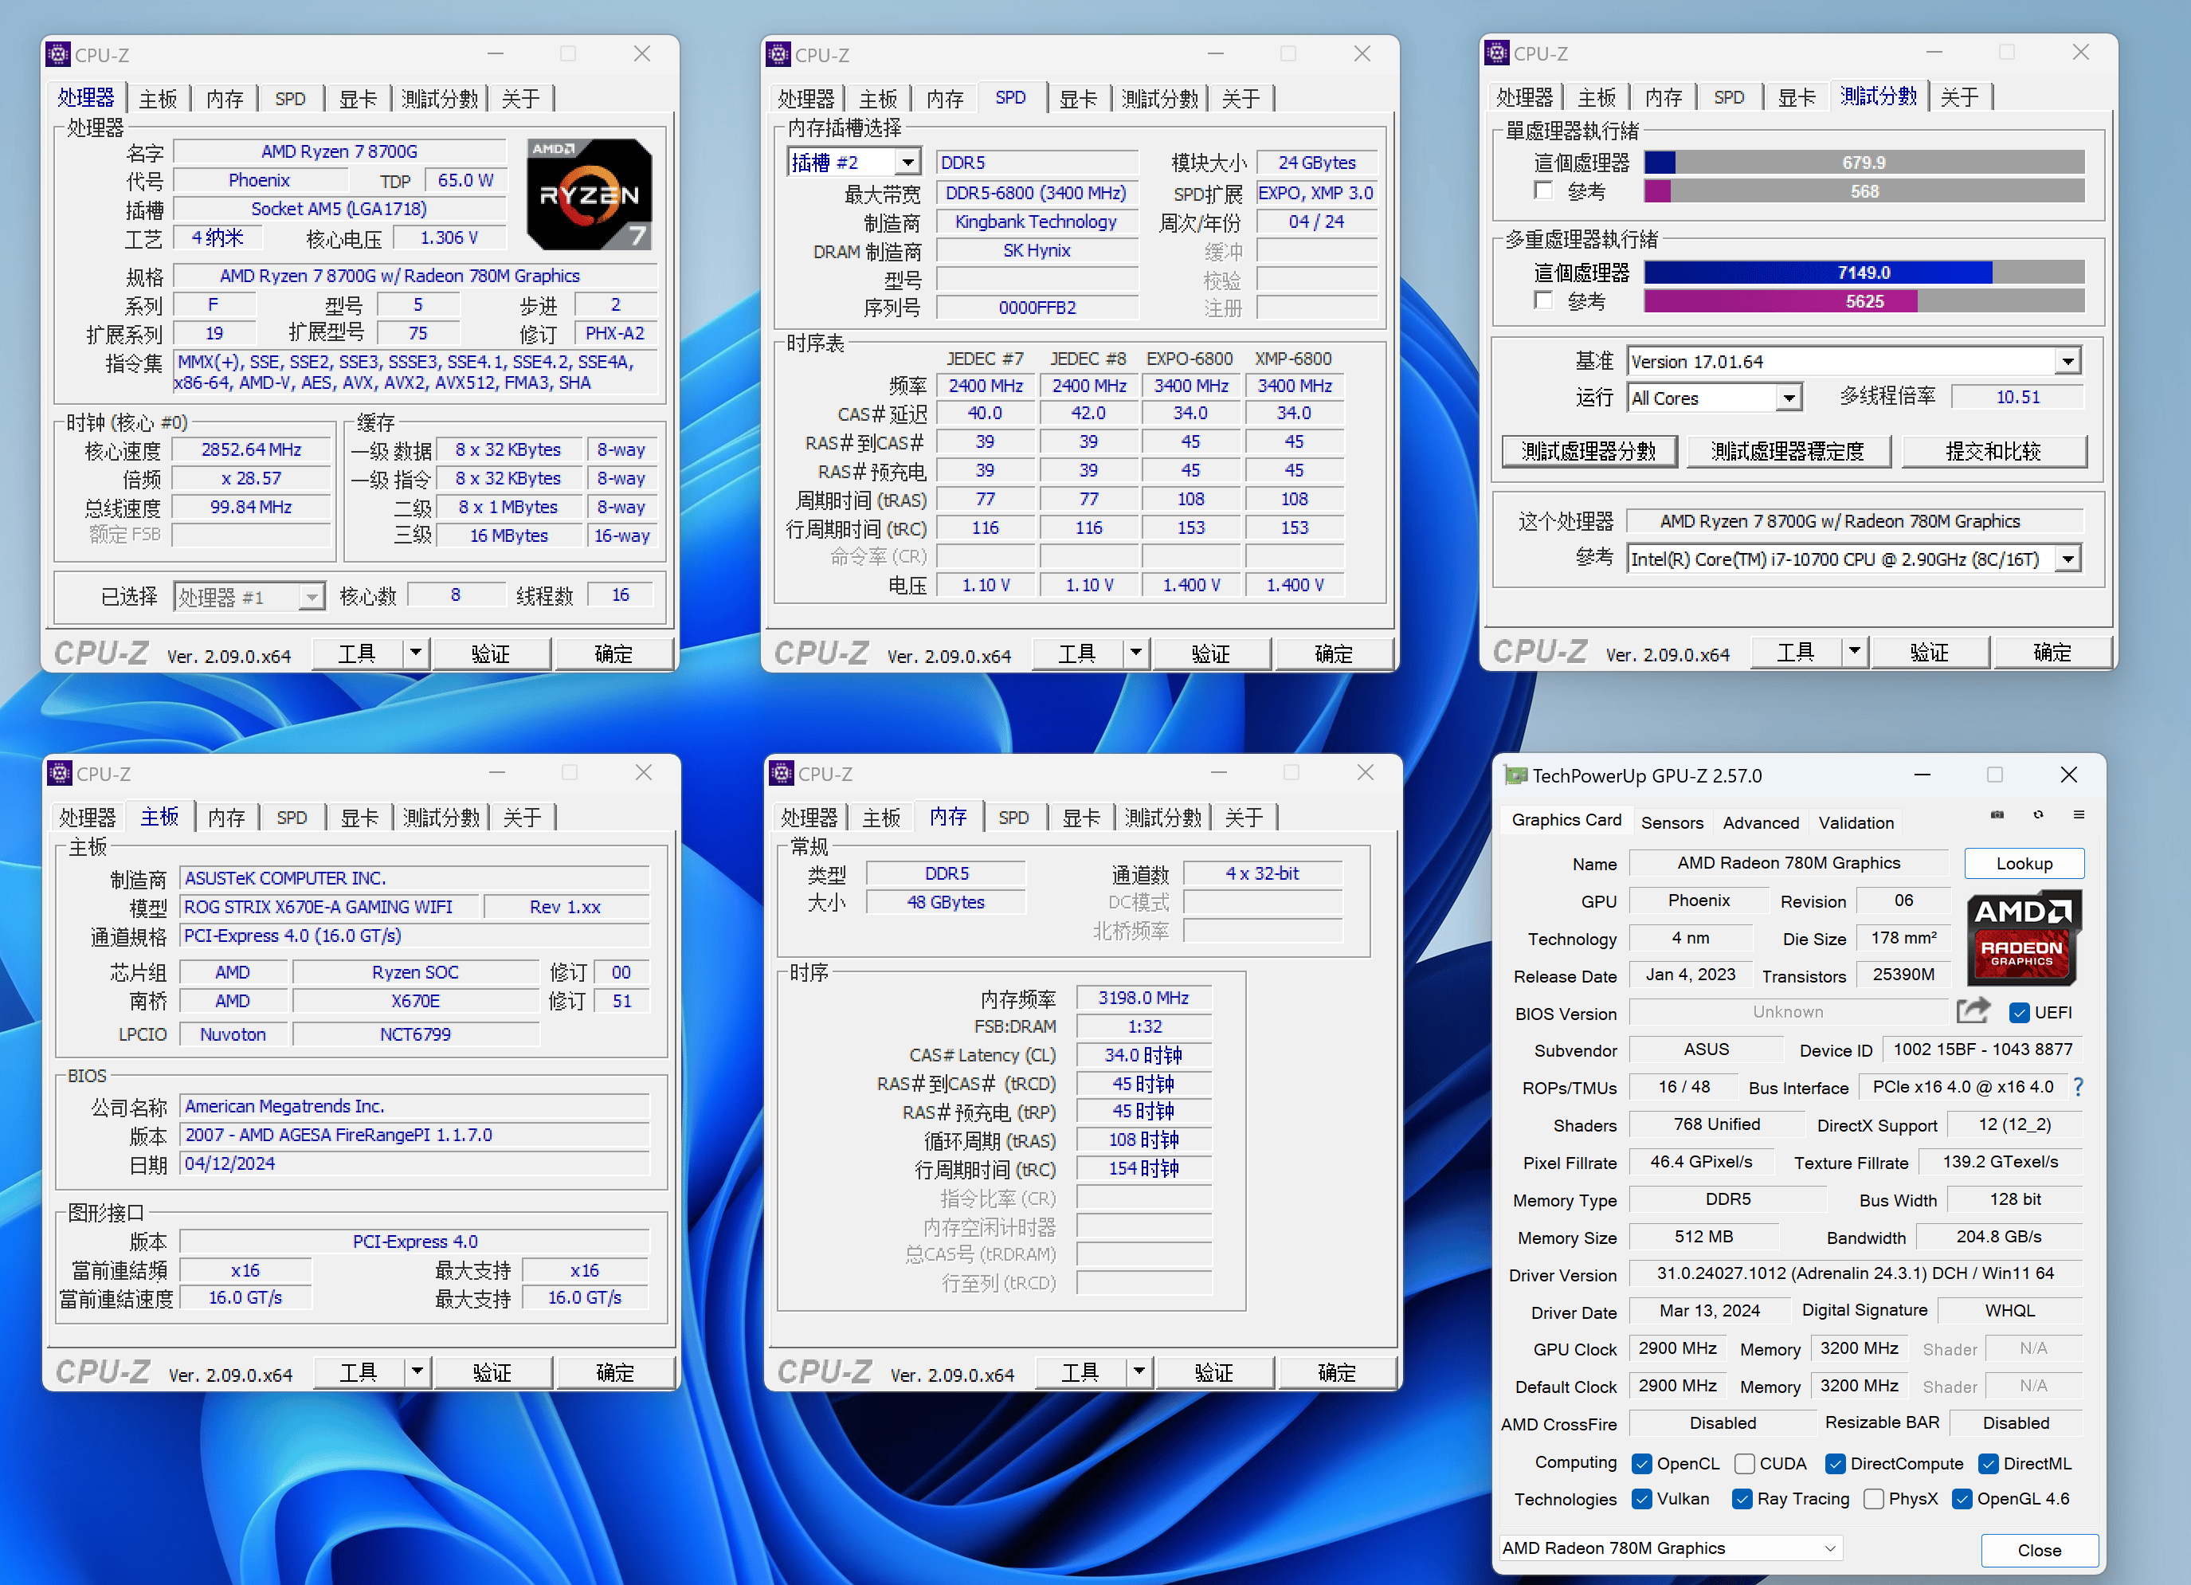Click the GPU-Z screenshot camera icon

1997,814
